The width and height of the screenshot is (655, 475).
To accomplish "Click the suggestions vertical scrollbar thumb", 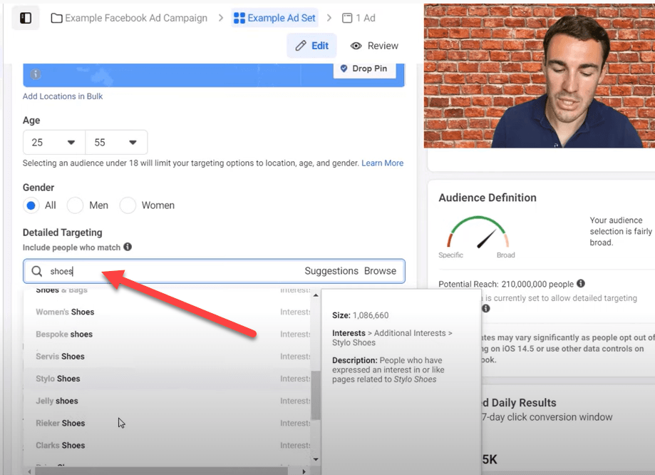I will [316, 395].
